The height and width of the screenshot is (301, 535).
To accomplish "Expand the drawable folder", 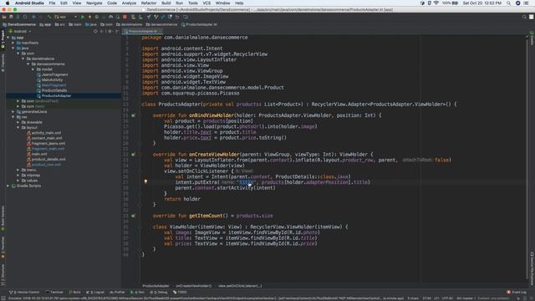I will [x=18, y=122].
